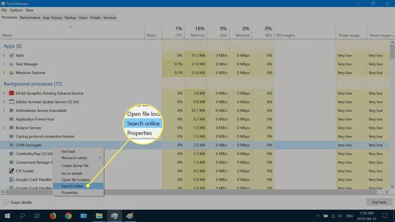Expand the Bonjour Service row
This screenshot has height=222, width=395.
click(x=4, y=128)
